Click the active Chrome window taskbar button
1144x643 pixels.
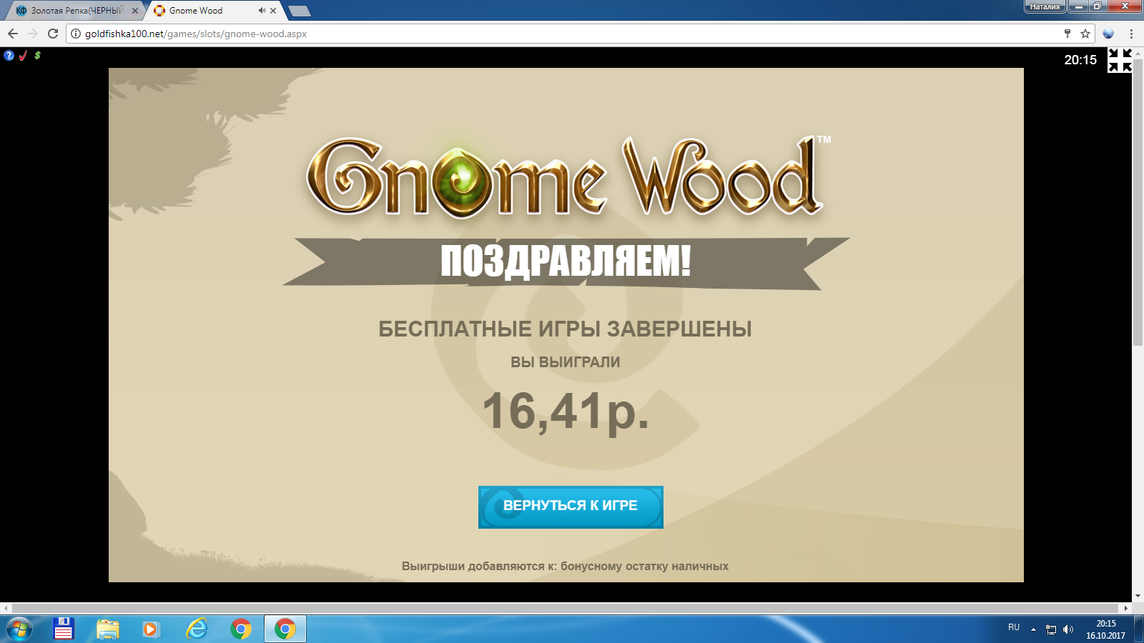(x=285, y=629)
